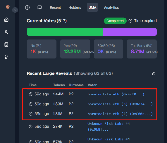Open borntoolate.eth (0xFc20...) voter link

click(116, 94)
